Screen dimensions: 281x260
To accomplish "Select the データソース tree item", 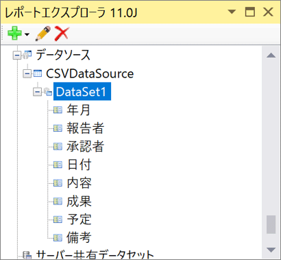I will point(63,55).
